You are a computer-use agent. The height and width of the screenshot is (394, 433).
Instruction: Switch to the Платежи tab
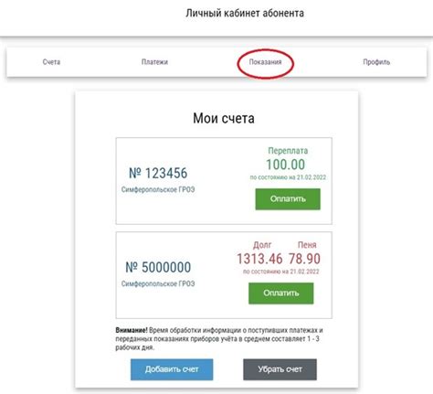pyautogui.click(x=154, y=62)
